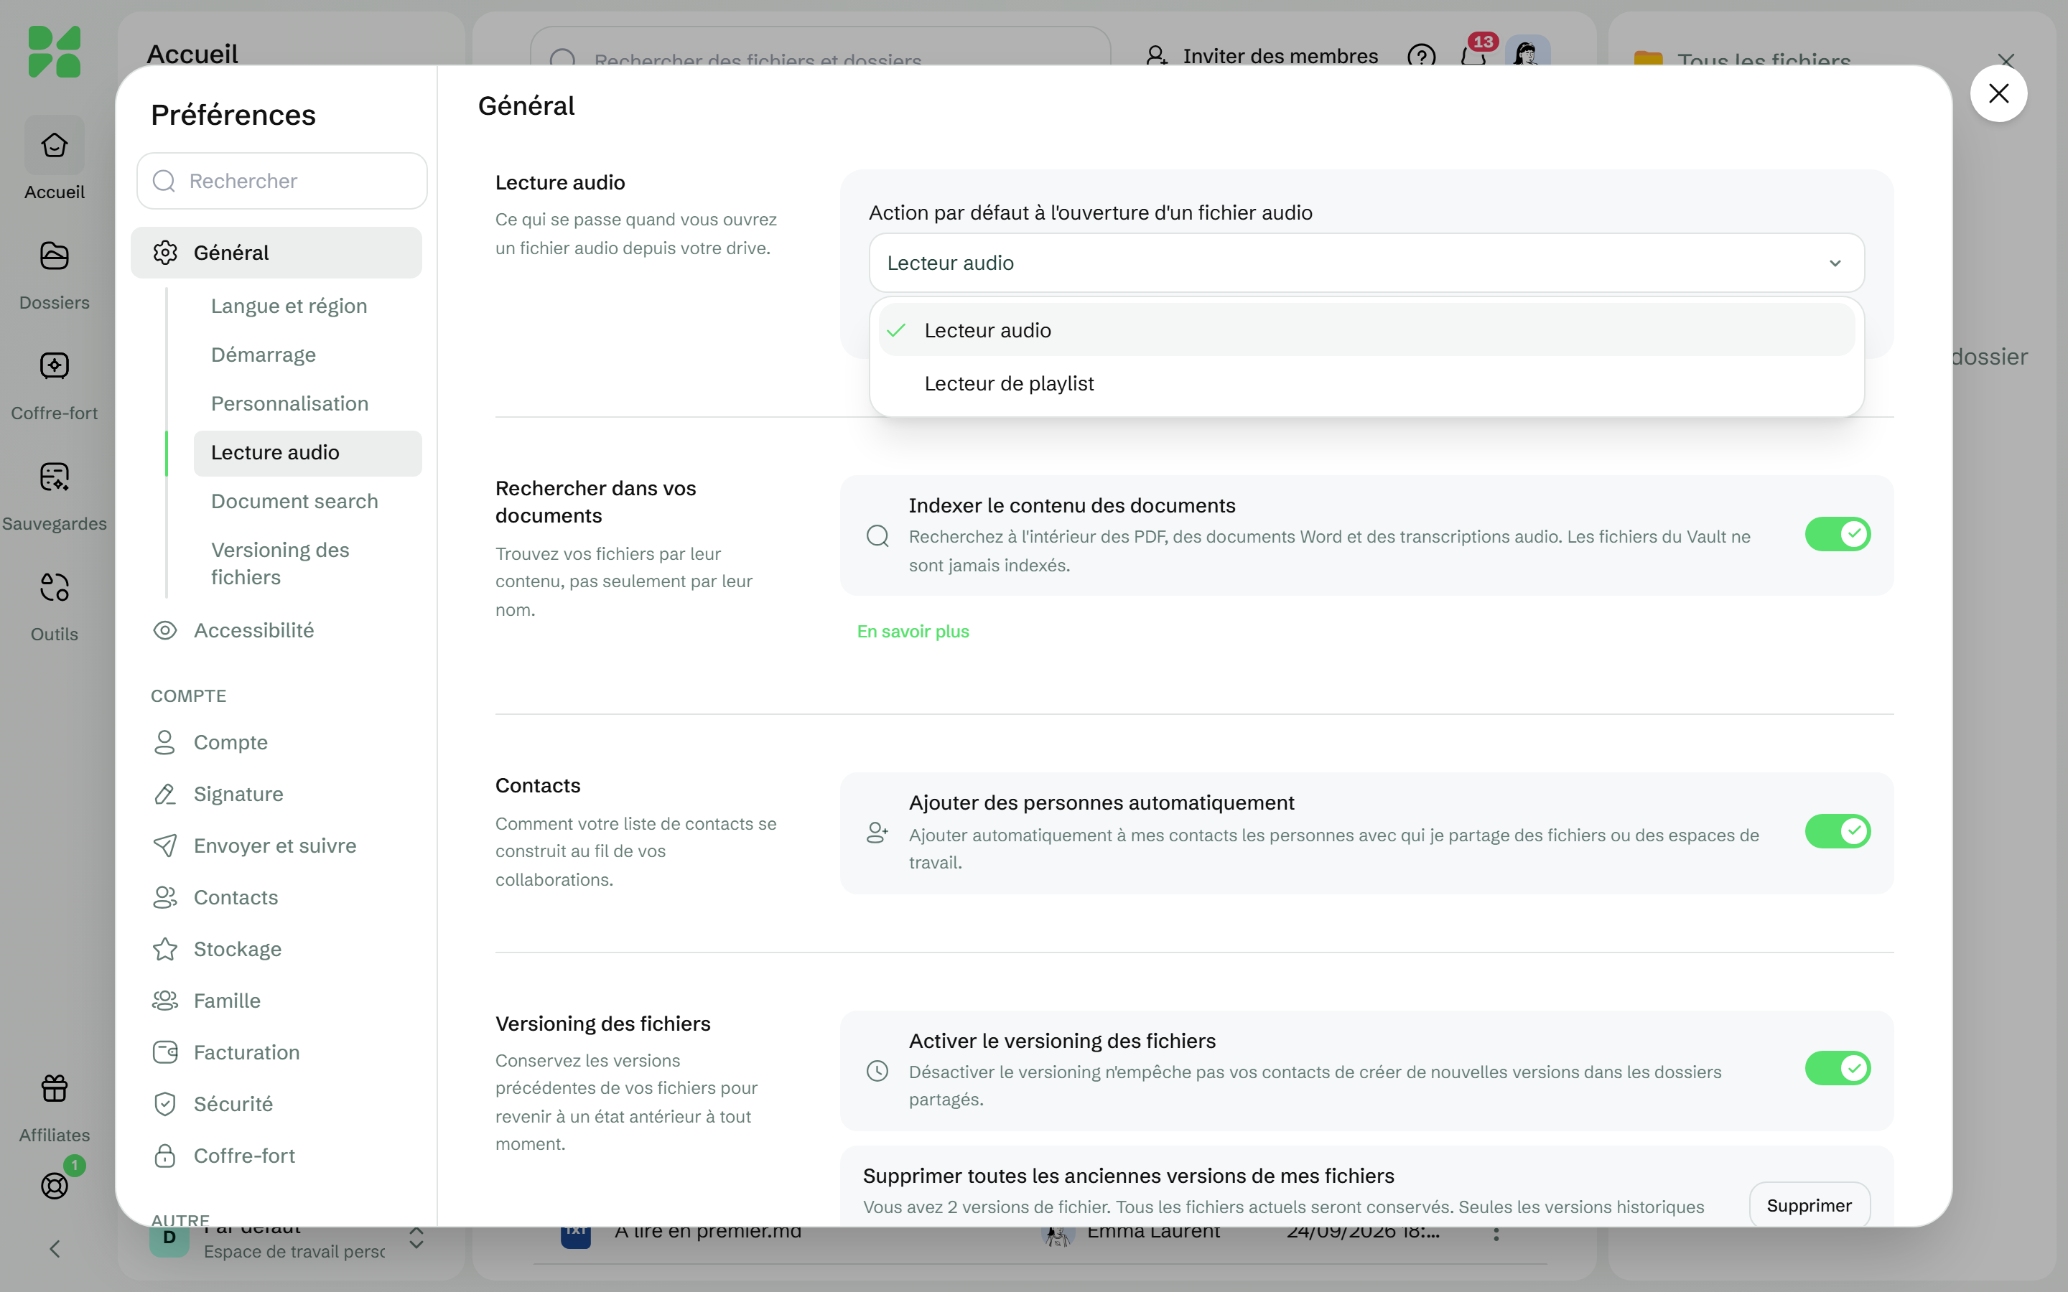Collapse the Lecteur audio dropdown field
The image size is (2068, 1292).
tap(1366, 262)
